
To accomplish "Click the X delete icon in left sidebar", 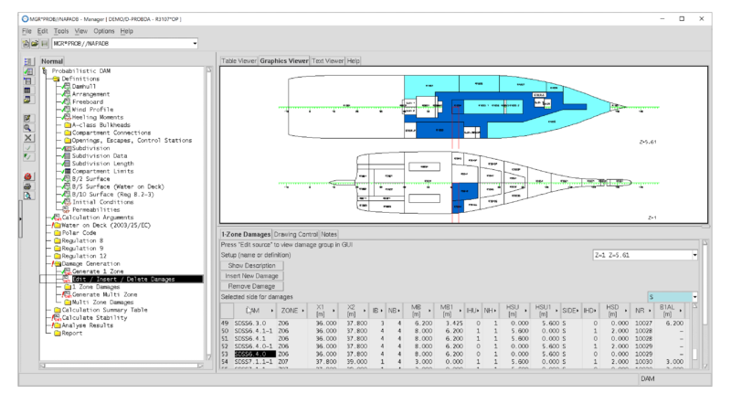I will point(28,138).
